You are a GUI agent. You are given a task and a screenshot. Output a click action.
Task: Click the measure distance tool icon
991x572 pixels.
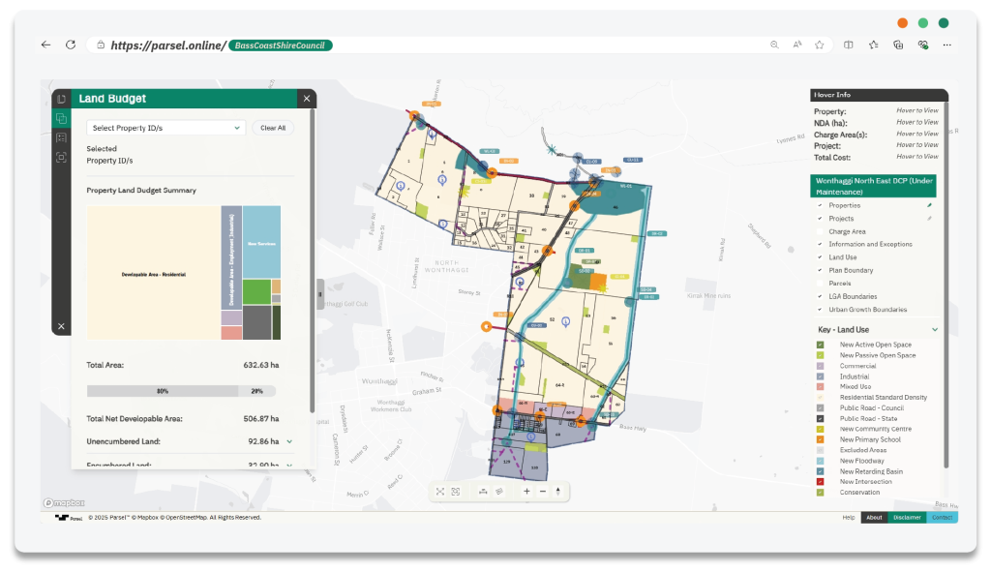[x=483, y=492]
